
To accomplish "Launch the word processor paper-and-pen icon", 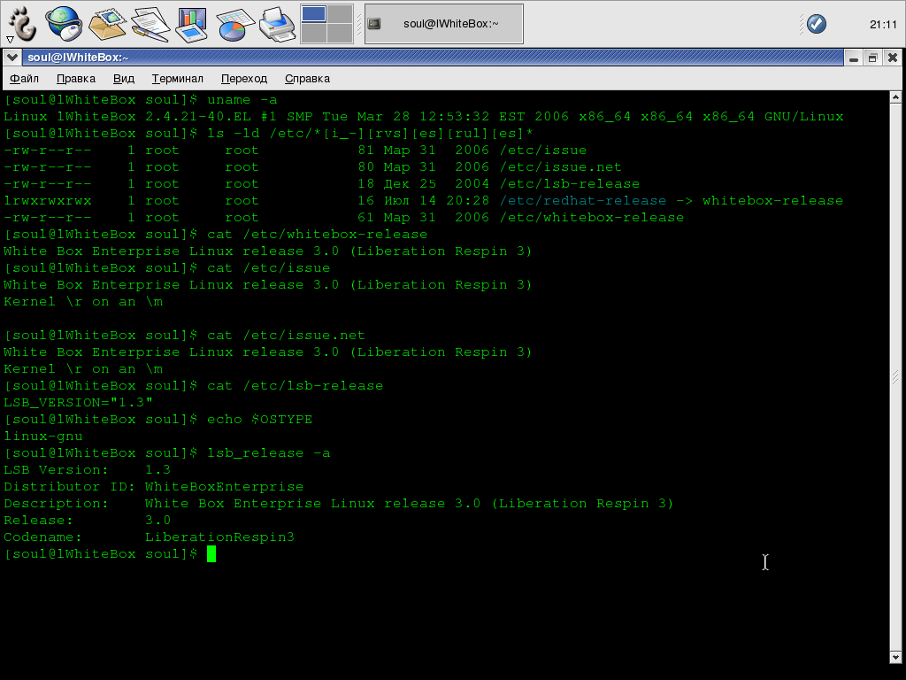I will 150,24.
